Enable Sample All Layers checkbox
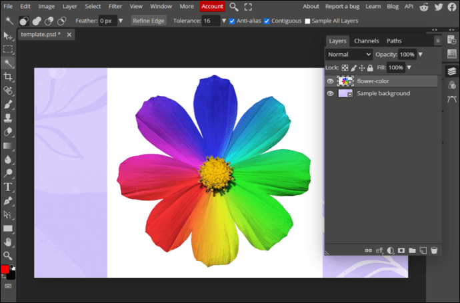The image size is (460, 303). [307, 21]
